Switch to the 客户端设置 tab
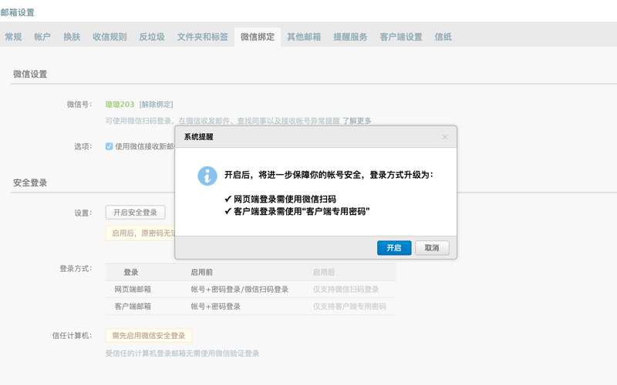 401,37
